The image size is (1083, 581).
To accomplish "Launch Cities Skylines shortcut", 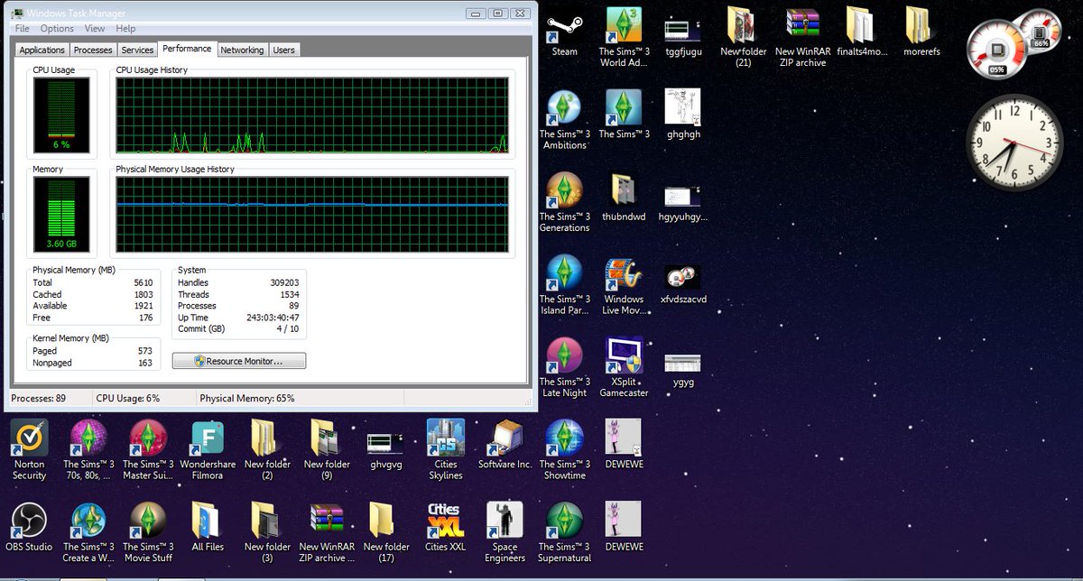I will (x=446, y=450).
